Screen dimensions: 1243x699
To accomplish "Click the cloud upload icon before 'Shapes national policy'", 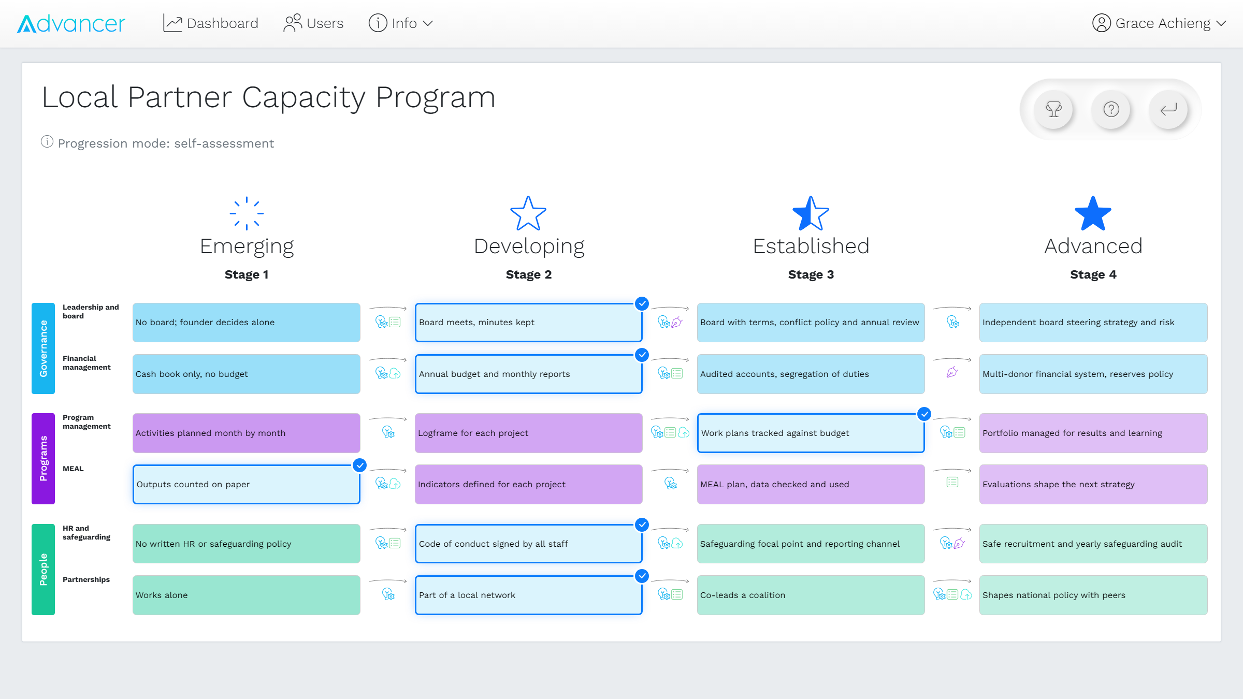I will (966, 594).
